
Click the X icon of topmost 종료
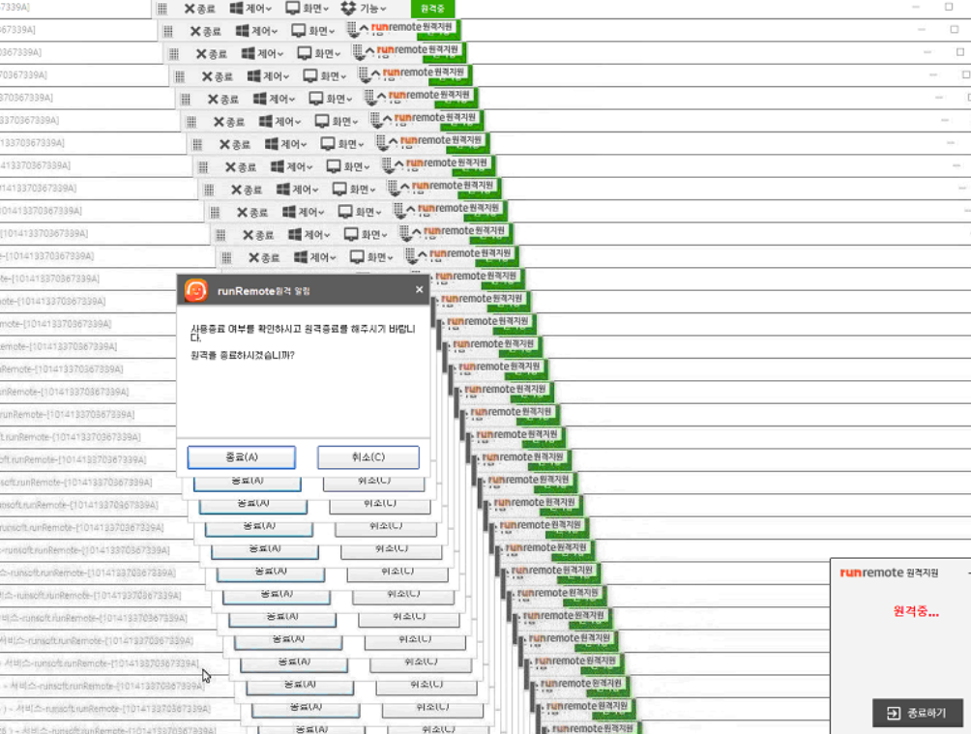click(190, 9)
